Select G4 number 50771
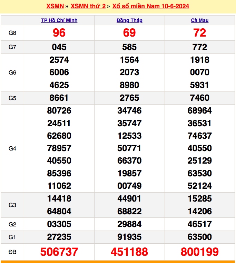 tap(129, 148)
